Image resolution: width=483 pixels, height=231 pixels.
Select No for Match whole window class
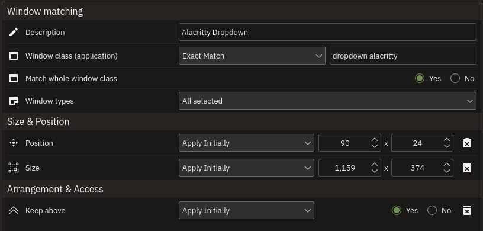[455, 78]
